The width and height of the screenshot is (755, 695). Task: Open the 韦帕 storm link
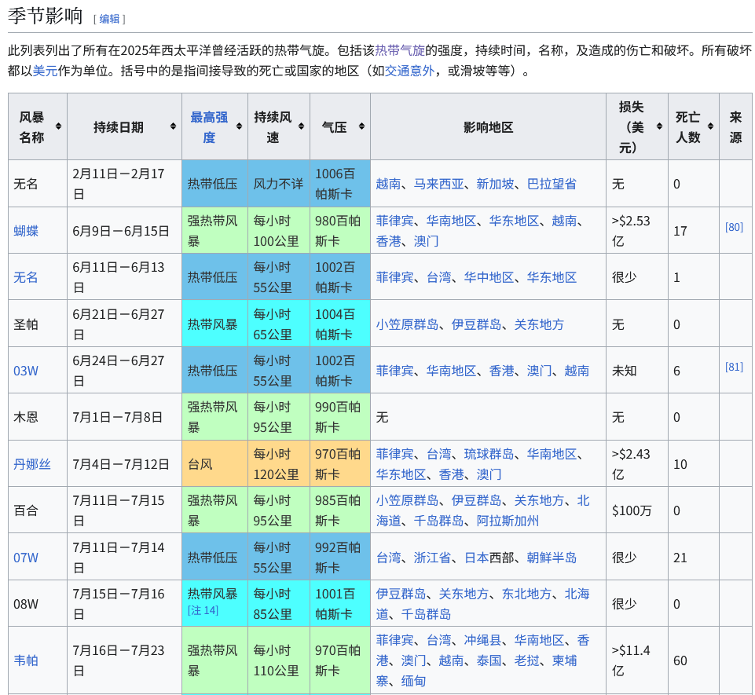[24, 660]
